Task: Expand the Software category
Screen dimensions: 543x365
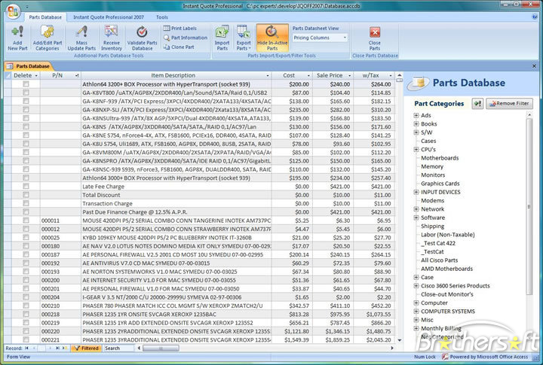Action: click(x=416, y=217)
